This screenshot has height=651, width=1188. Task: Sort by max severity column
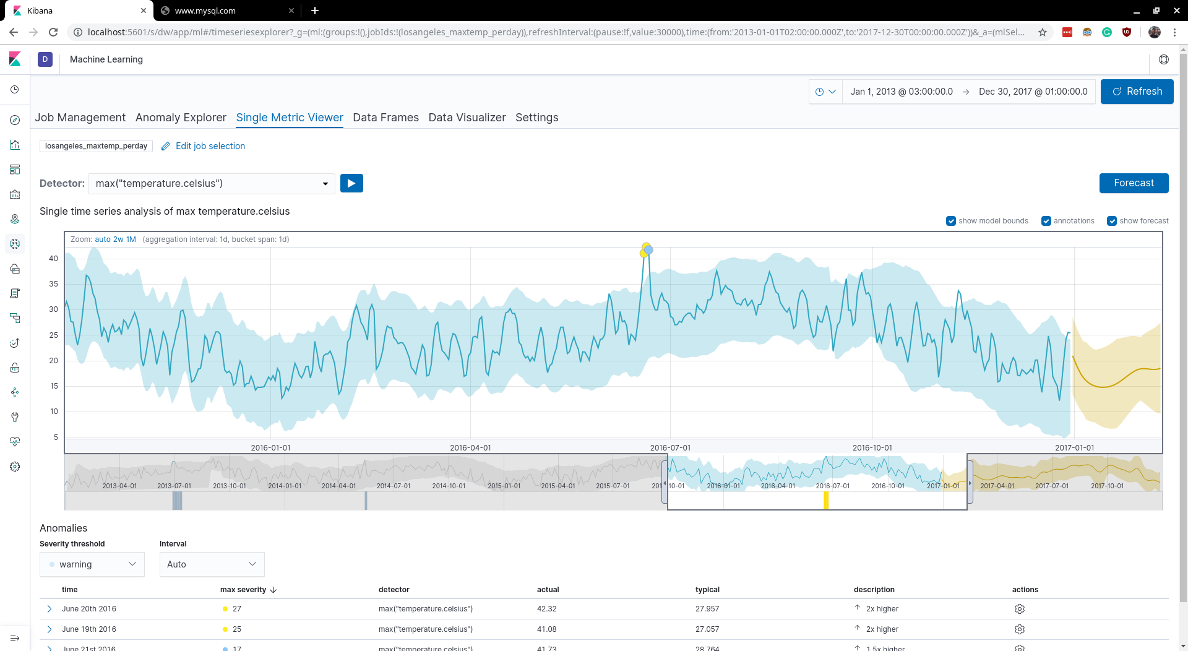pos(248,590)
